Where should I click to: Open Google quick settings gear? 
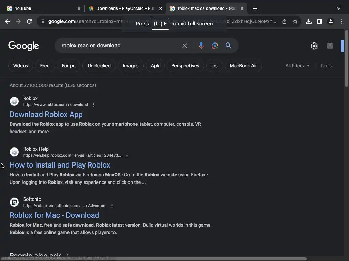pyautogui.click(x=314, y=46)
